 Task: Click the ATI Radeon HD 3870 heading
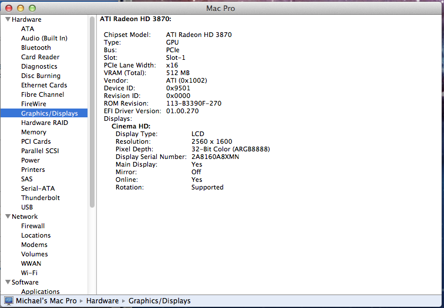(x=135, y=19)
